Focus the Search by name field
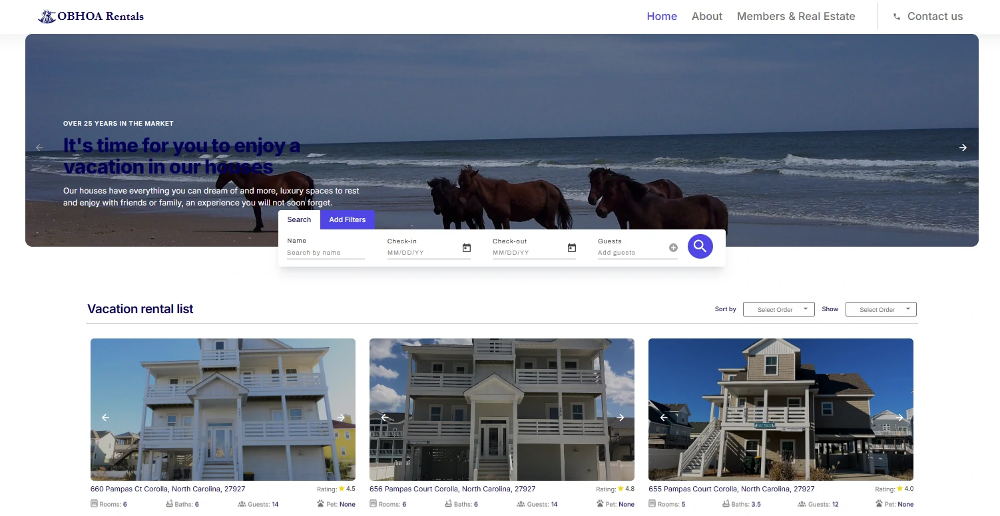This screenshot has width=1000, height=516. [326, 253]
